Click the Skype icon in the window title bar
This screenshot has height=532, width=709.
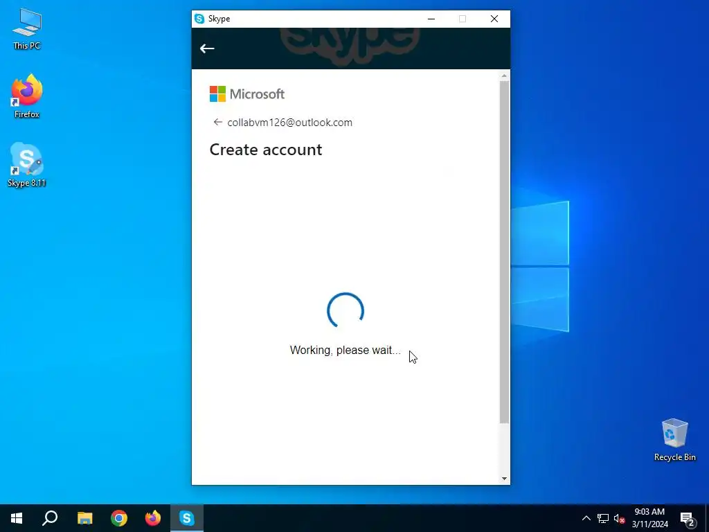(x=199, y=19)
